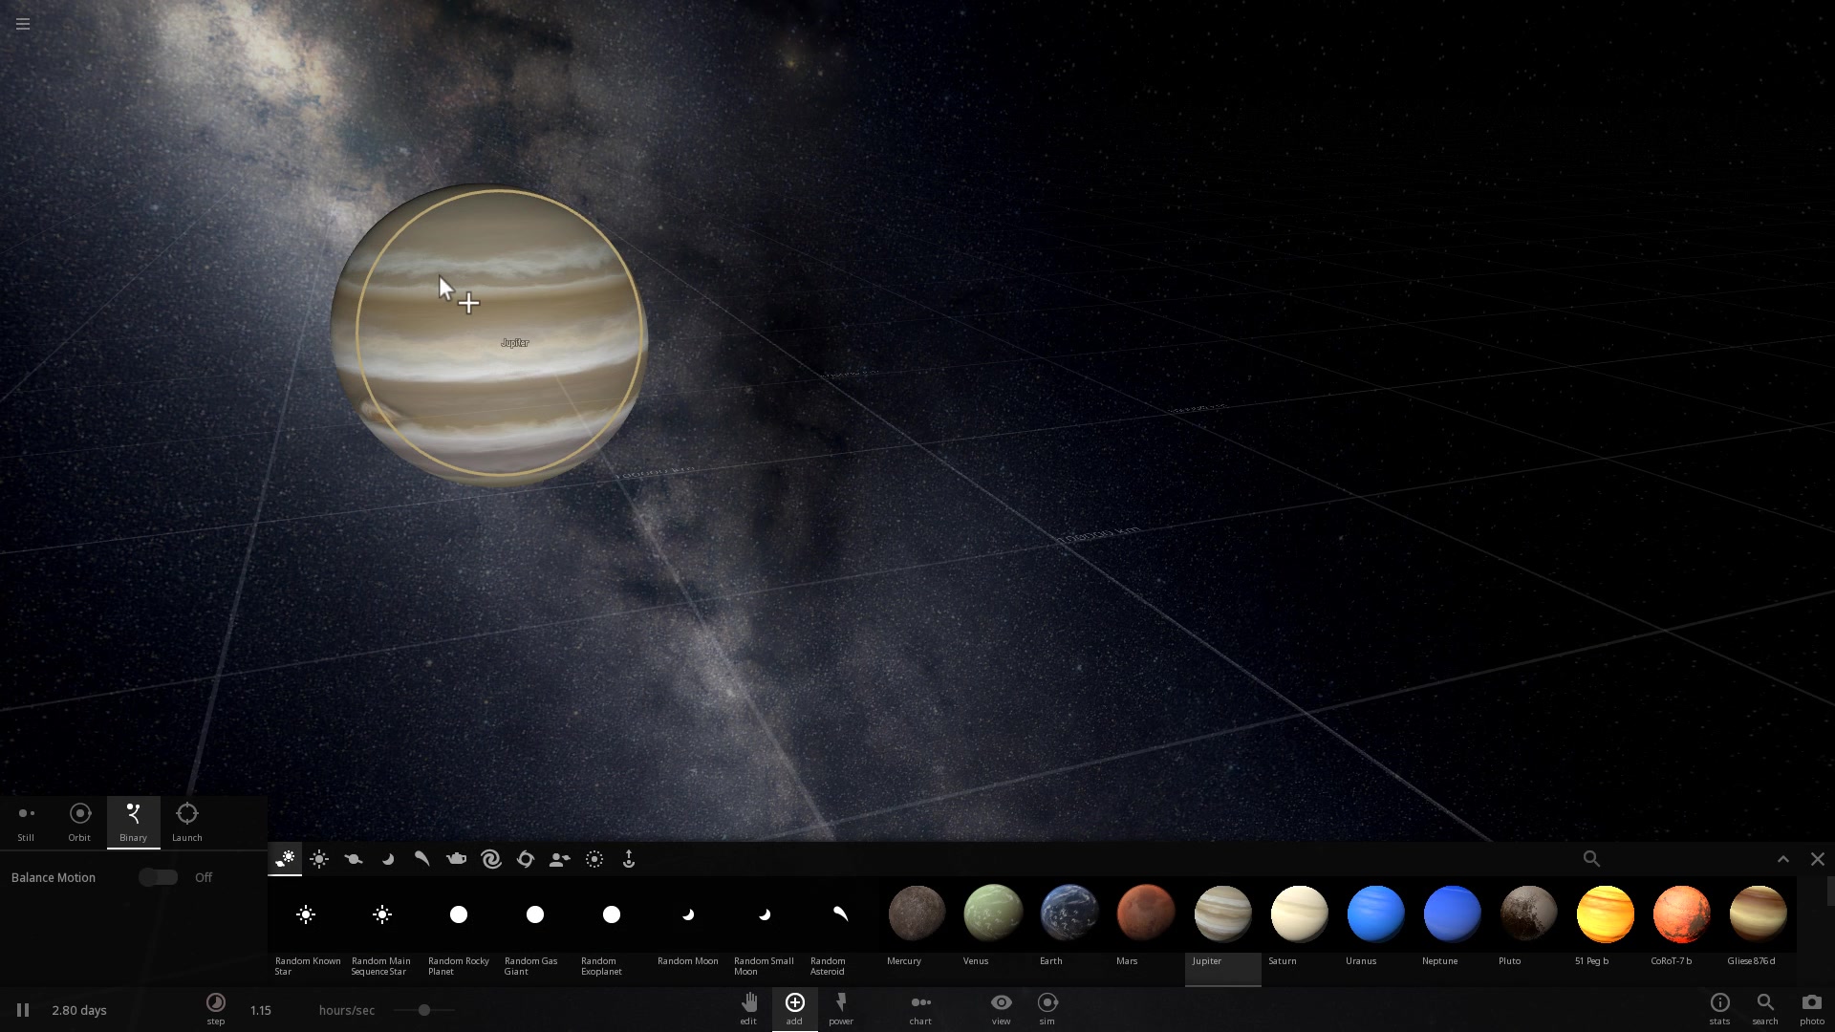
Task: Click the add-panel search magnifier
Action: (x=1591, y=859)
